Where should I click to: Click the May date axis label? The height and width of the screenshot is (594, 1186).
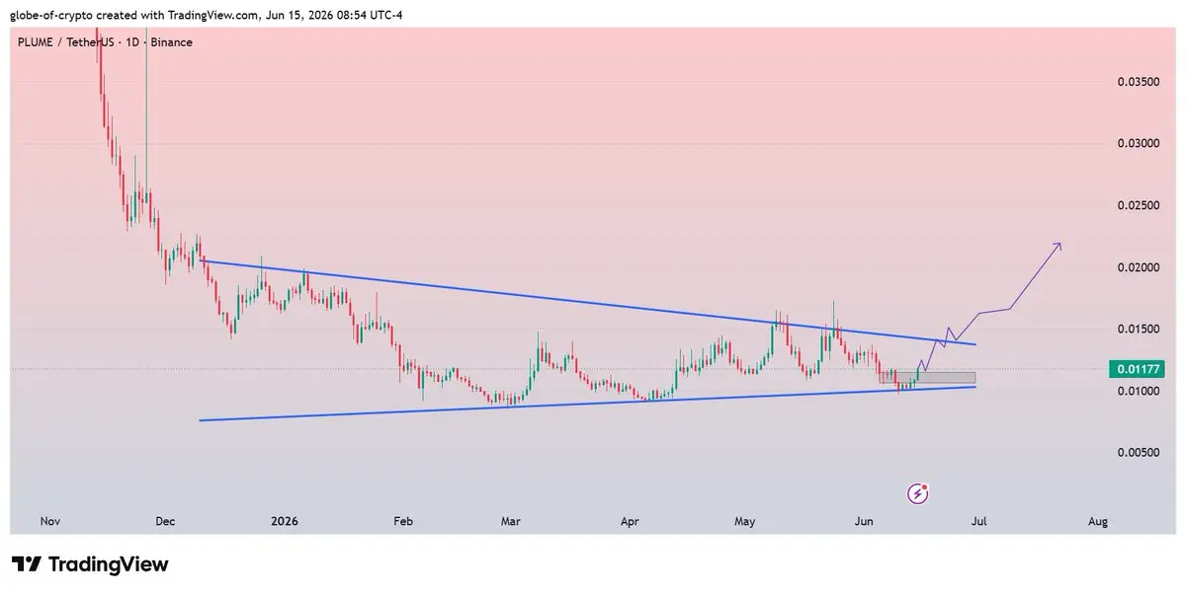point(745,521)
